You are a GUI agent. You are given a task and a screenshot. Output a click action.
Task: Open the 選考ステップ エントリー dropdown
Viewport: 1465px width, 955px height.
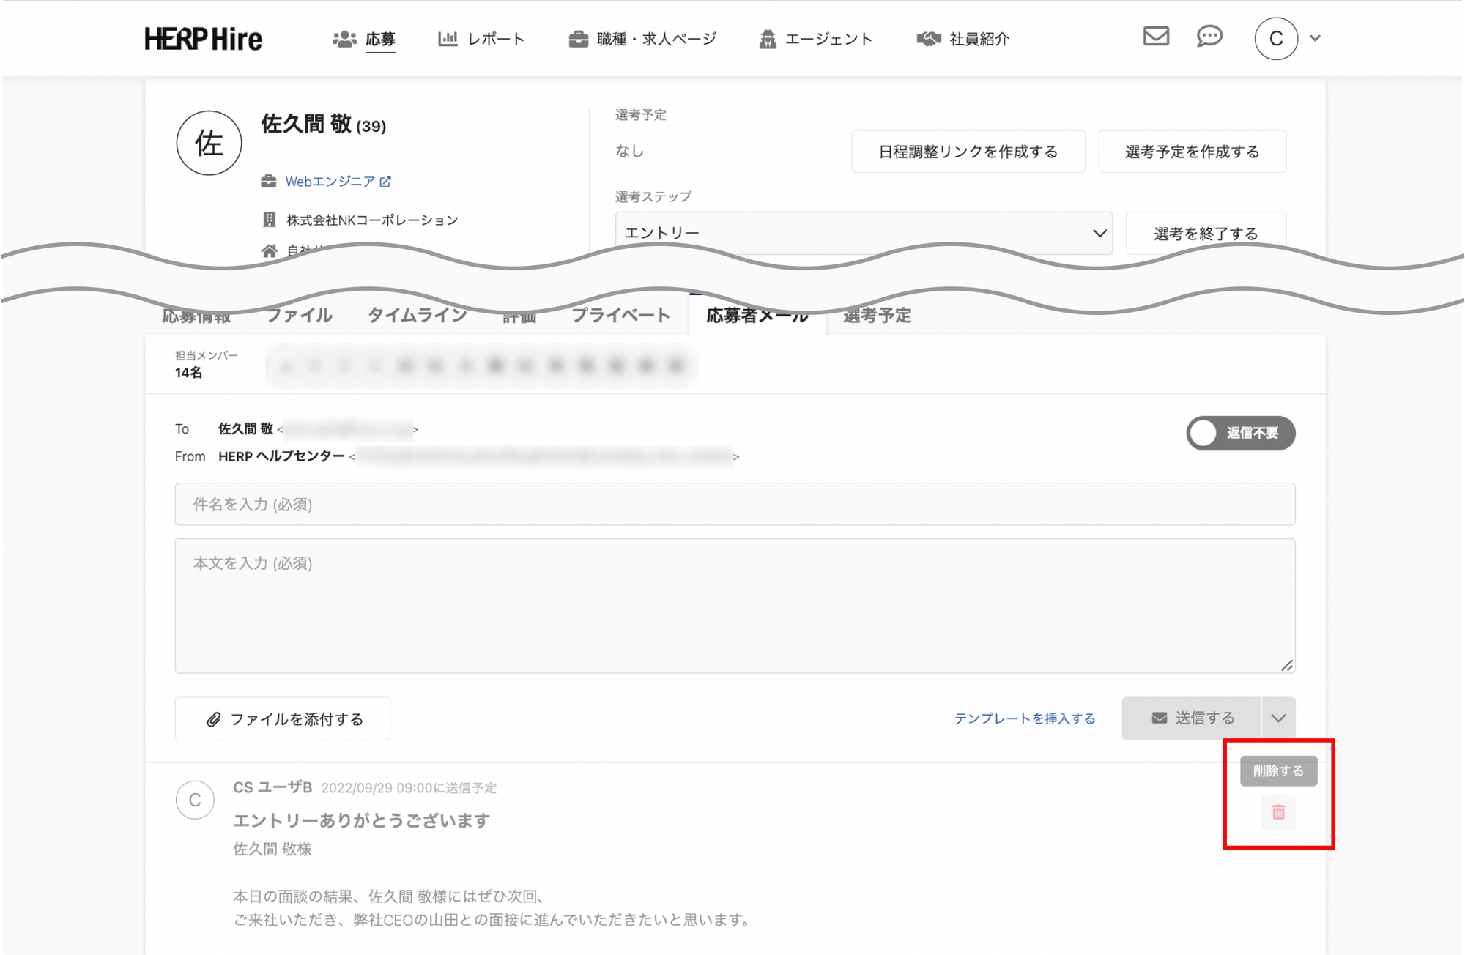864,233
